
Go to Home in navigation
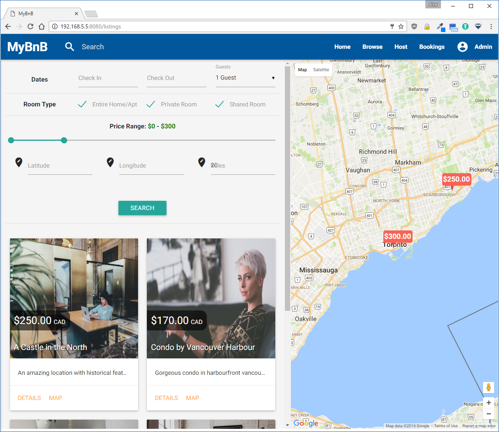click(x=343, y=47)
